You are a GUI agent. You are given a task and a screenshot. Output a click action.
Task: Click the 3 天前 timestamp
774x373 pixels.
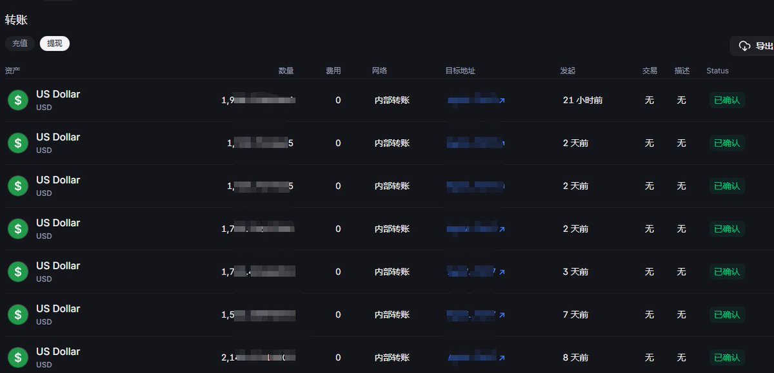pyautogui.click(x=575, y=272)
